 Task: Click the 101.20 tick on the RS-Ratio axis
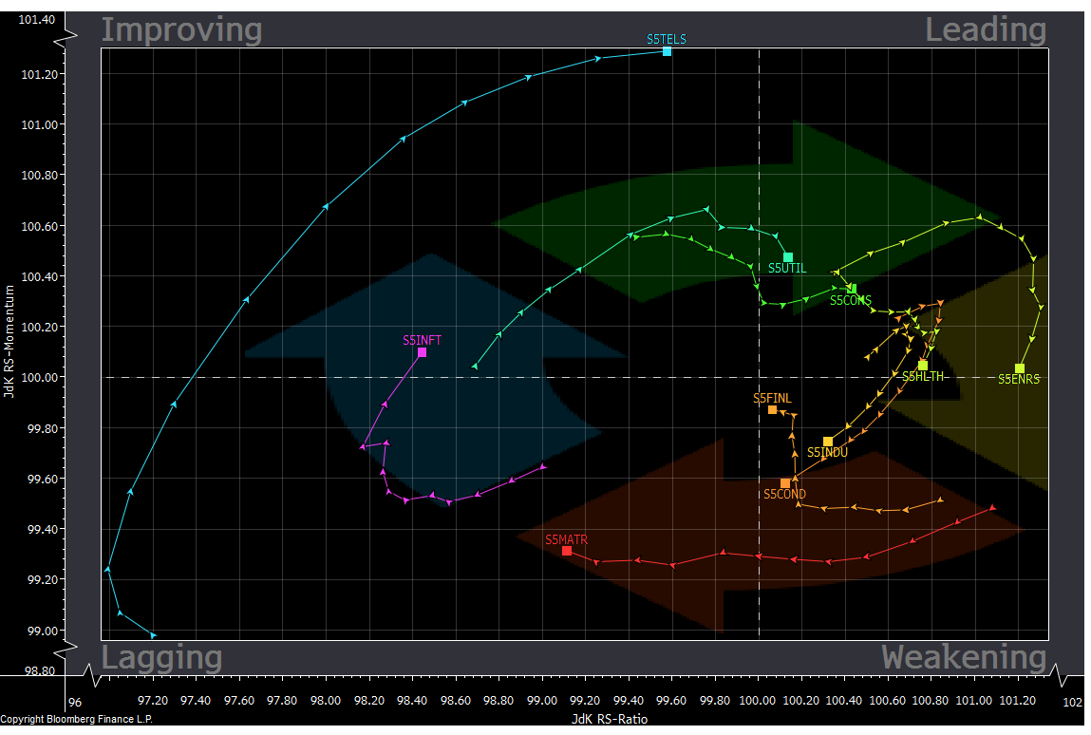click(1017, 701)
